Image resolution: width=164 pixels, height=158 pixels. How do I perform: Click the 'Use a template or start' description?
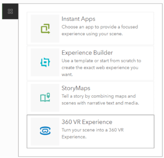(101, 67)
